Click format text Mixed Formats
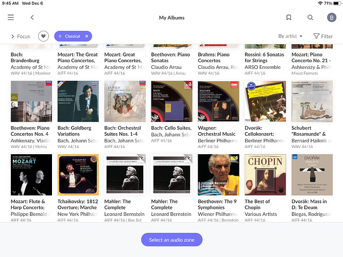Image resolution: width=343 pixels, height=257 pixels. click(x=305, y=74)
